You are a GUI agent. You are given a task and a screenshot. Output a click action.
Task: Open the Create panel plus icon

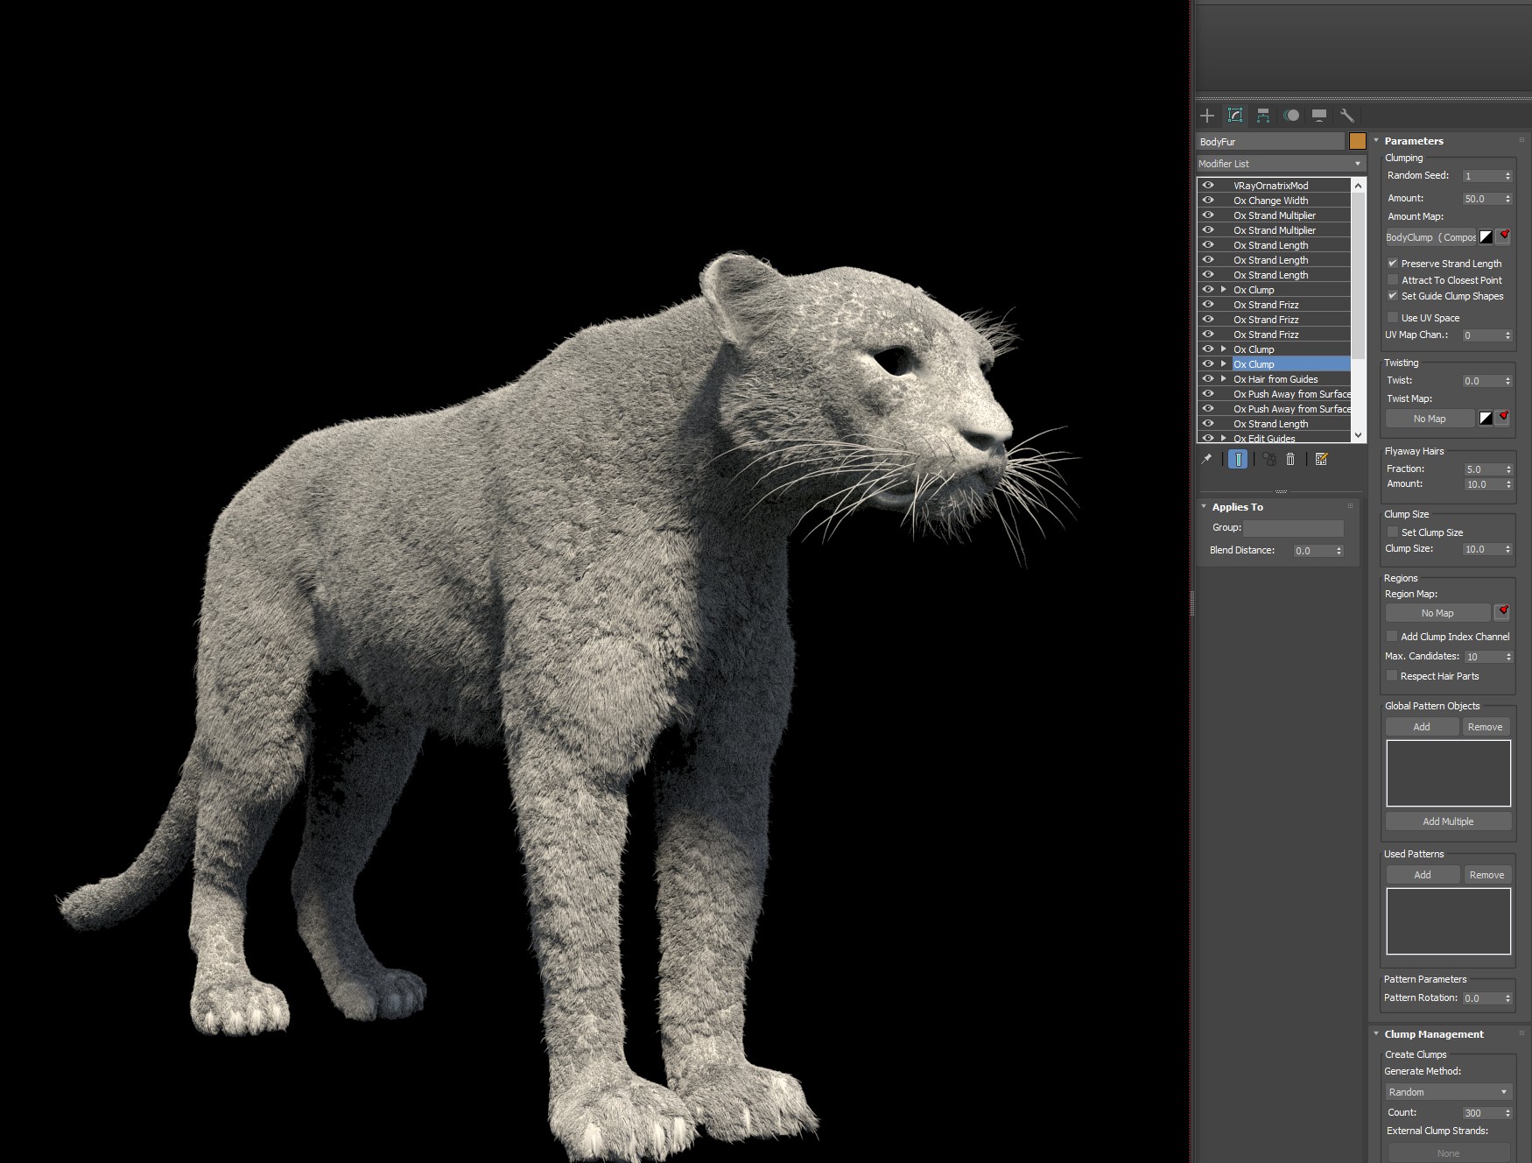1207,116
